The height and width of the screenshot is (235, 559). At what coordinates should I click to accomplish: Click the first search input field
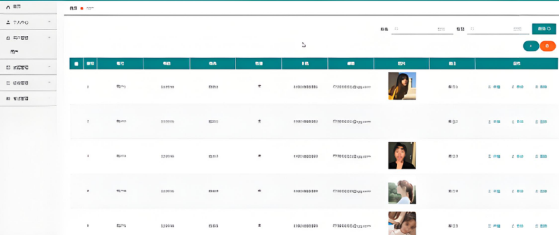[422, 30]
